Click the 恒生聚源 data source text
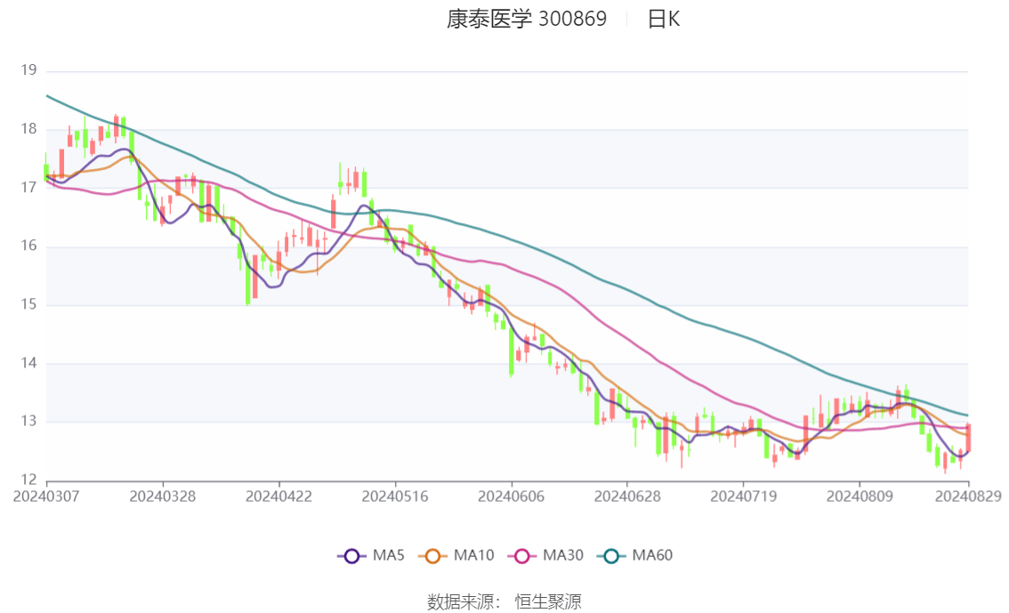Image resolution: width=1009 pixels, height=613 pixels. point(548,601)
